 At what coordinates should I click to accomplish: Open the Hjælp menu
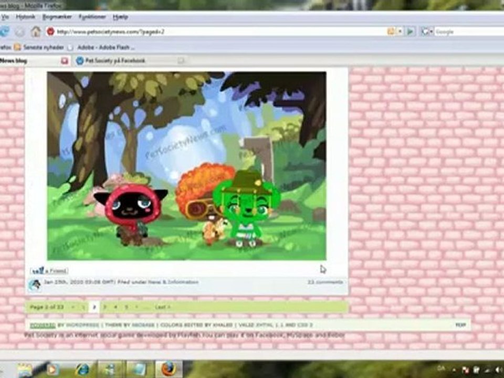[x=121, y=17]
